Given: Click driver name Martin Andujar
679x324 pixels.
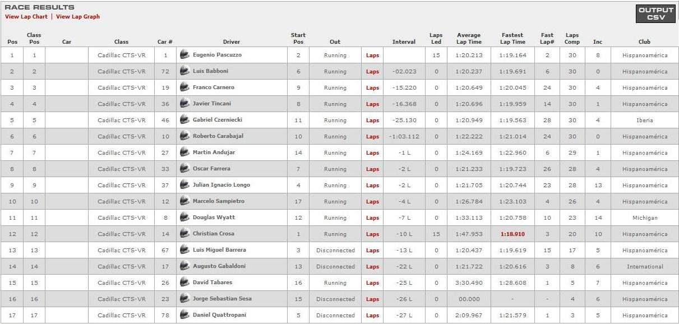Looking at the screenshot, I should (214, 152).
